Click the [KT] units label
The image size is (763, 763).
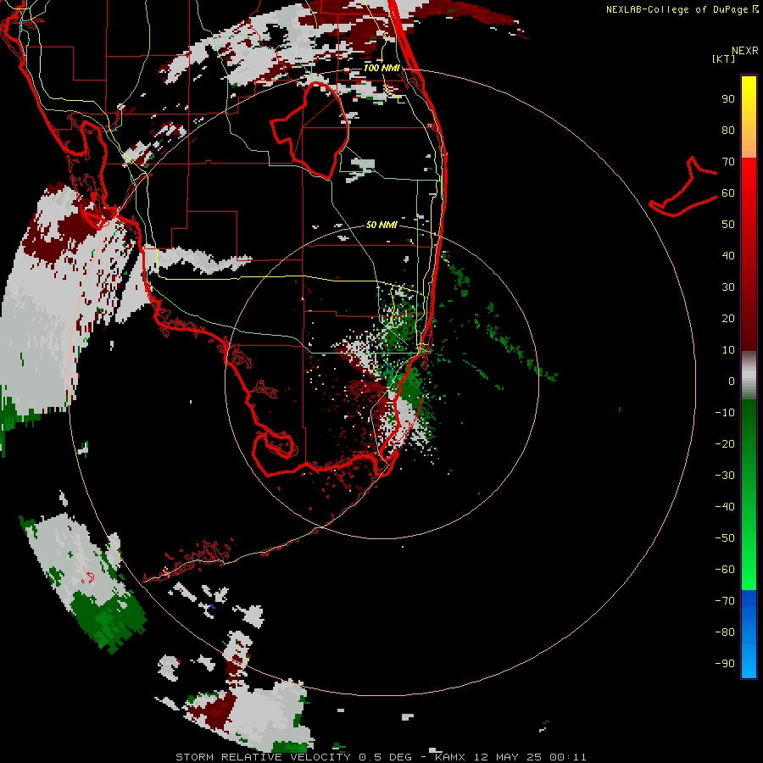tap(723, 58)
